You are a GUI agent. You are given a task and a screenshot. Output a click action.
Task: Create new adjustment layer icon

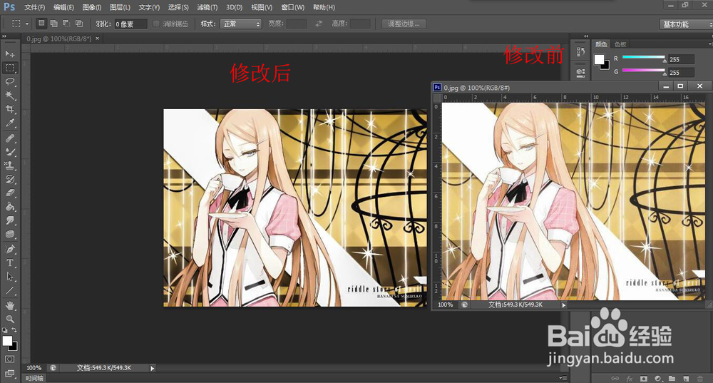pyautogui.click(x=658, y=379)
